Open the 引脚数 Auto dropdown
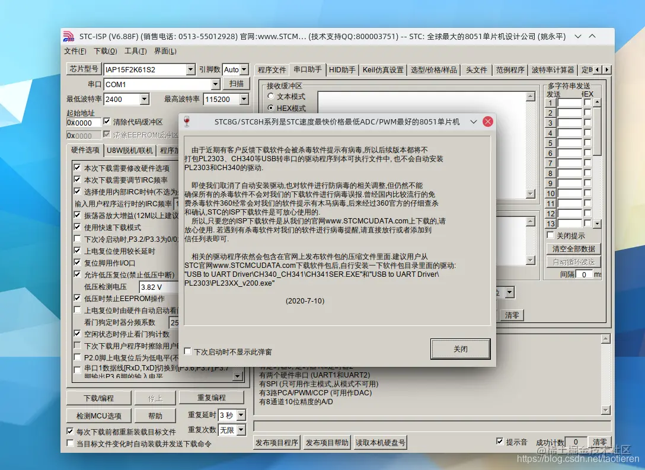The image size is (645, 470). pos(244,69)
